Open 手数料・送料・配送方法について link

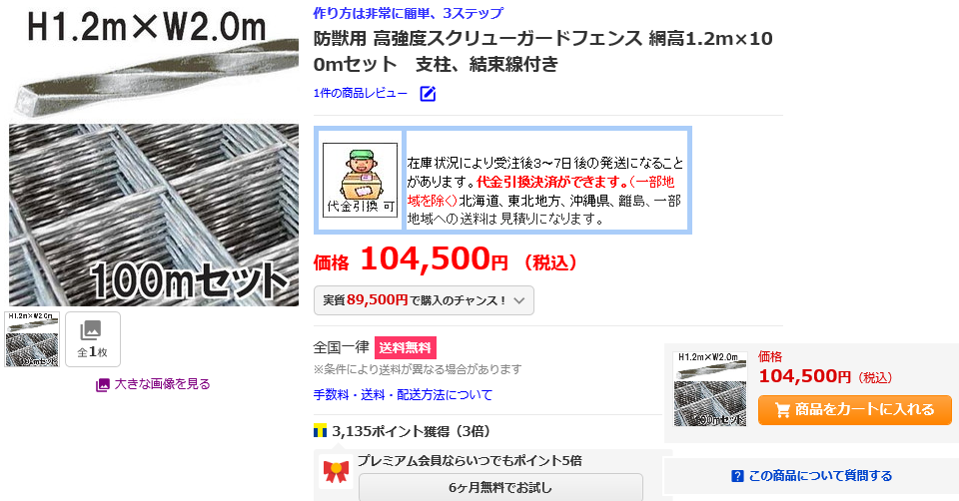click(403, 395)
